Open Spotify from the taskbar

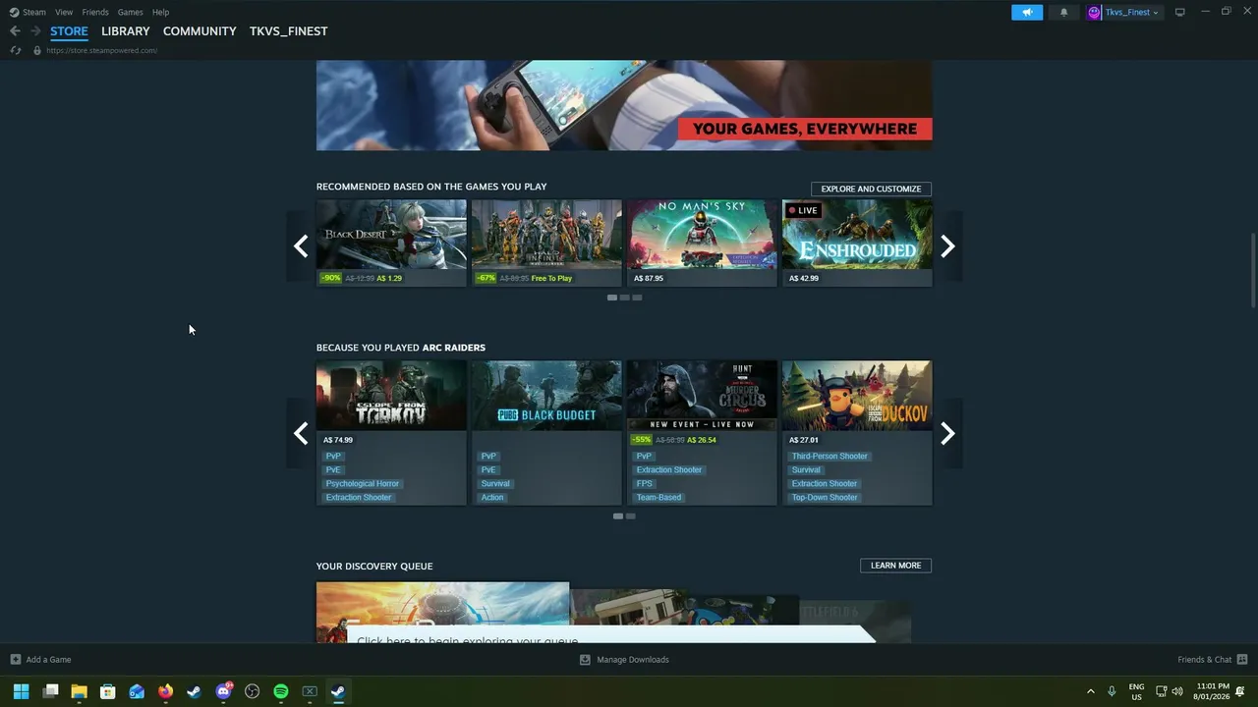click(x=280, y=691)
